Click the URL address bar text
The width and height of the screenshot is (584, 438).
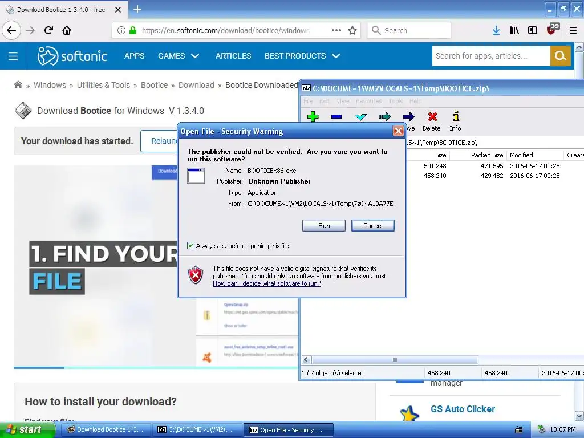coord(225,30)
